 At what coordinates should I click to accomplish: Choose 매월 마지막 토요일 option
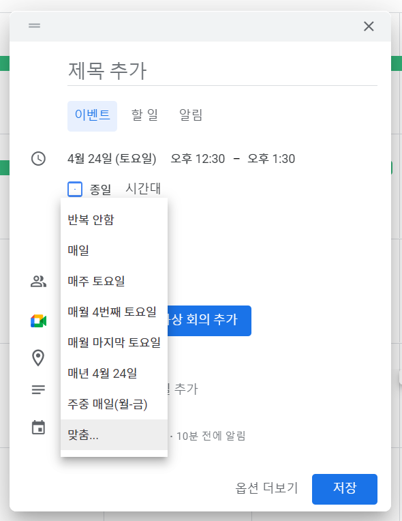click(114, 342)
